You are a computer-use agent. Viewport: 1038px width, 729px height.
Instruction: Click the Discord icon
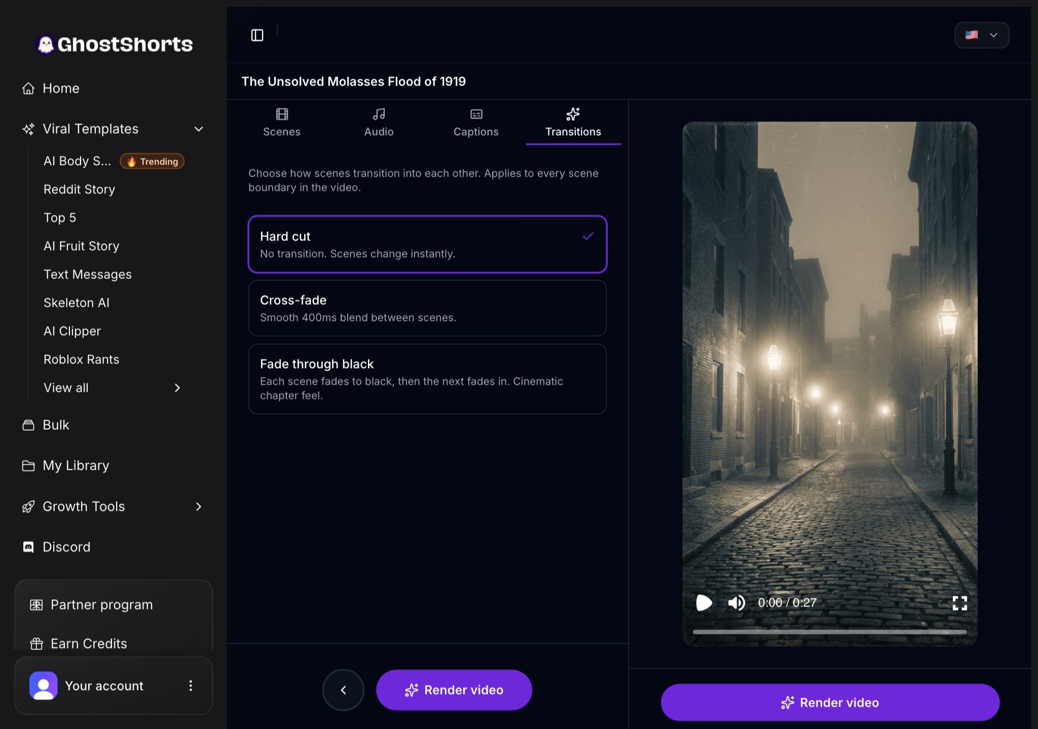coord(28,547)
